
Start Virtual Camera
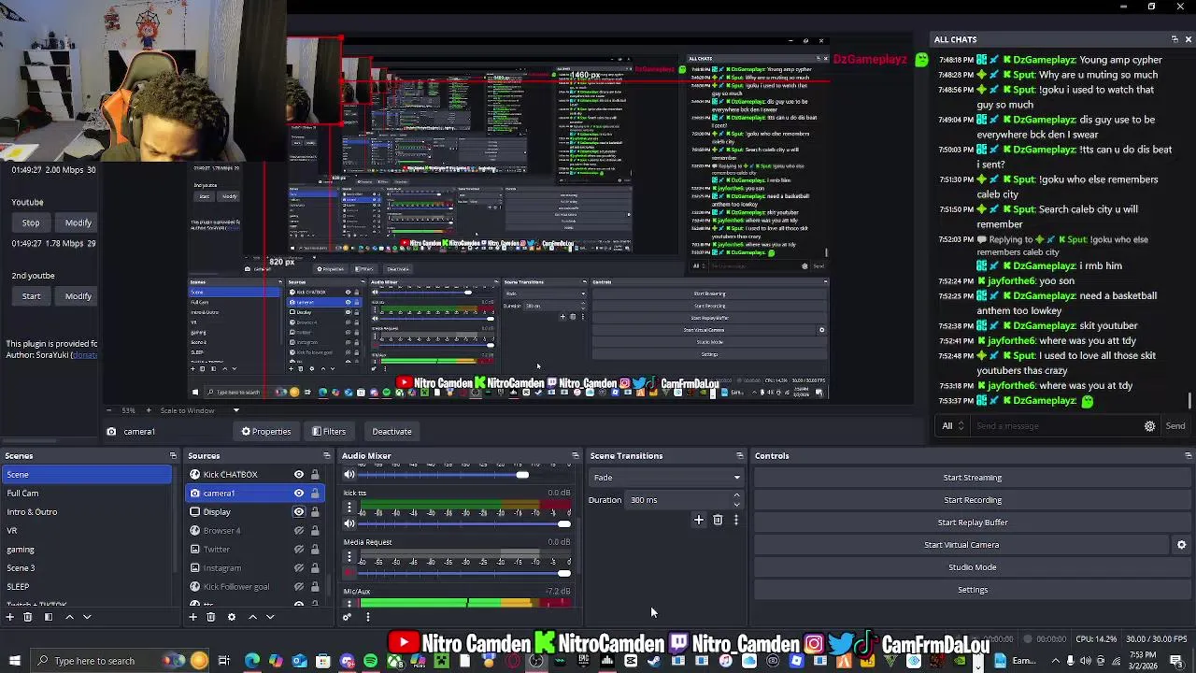pos(961,545)
